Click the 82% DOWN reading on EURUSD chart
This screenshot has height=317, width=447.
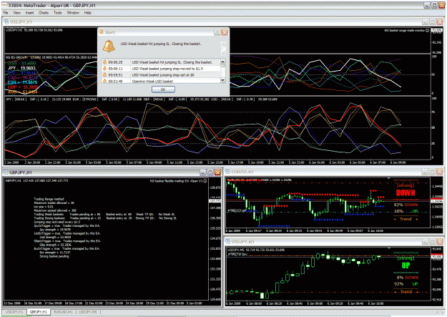point(406,205)
